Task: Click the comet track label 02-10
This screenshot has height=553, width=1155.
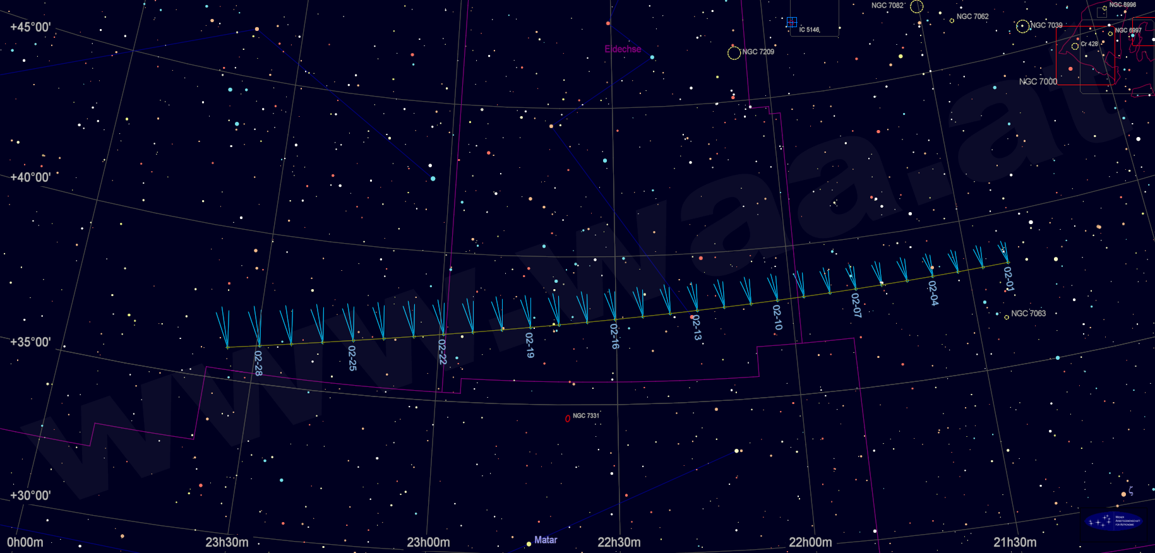Action: click(x=777, y=318)
